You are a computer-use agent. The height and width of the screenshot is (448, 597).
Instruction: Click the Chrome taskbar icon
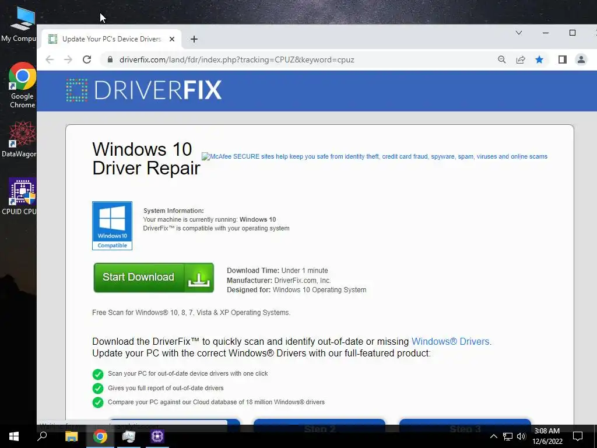[x=100, y=436]
